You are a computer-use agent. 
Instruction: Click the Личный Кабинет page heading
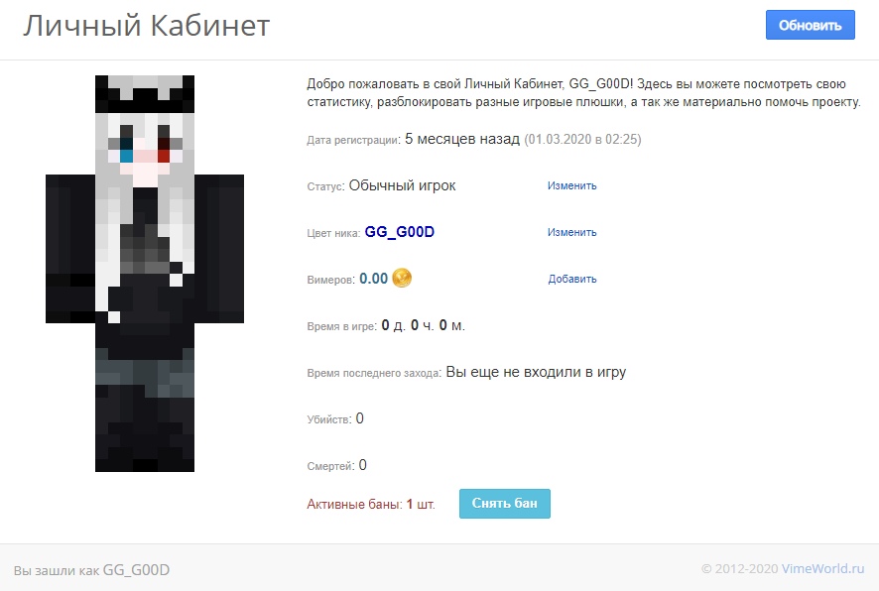pos(146,26)
